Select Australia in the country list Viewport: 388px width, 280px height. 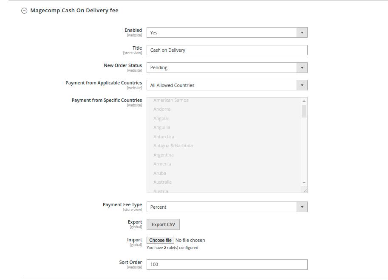[x=162, y=182]
